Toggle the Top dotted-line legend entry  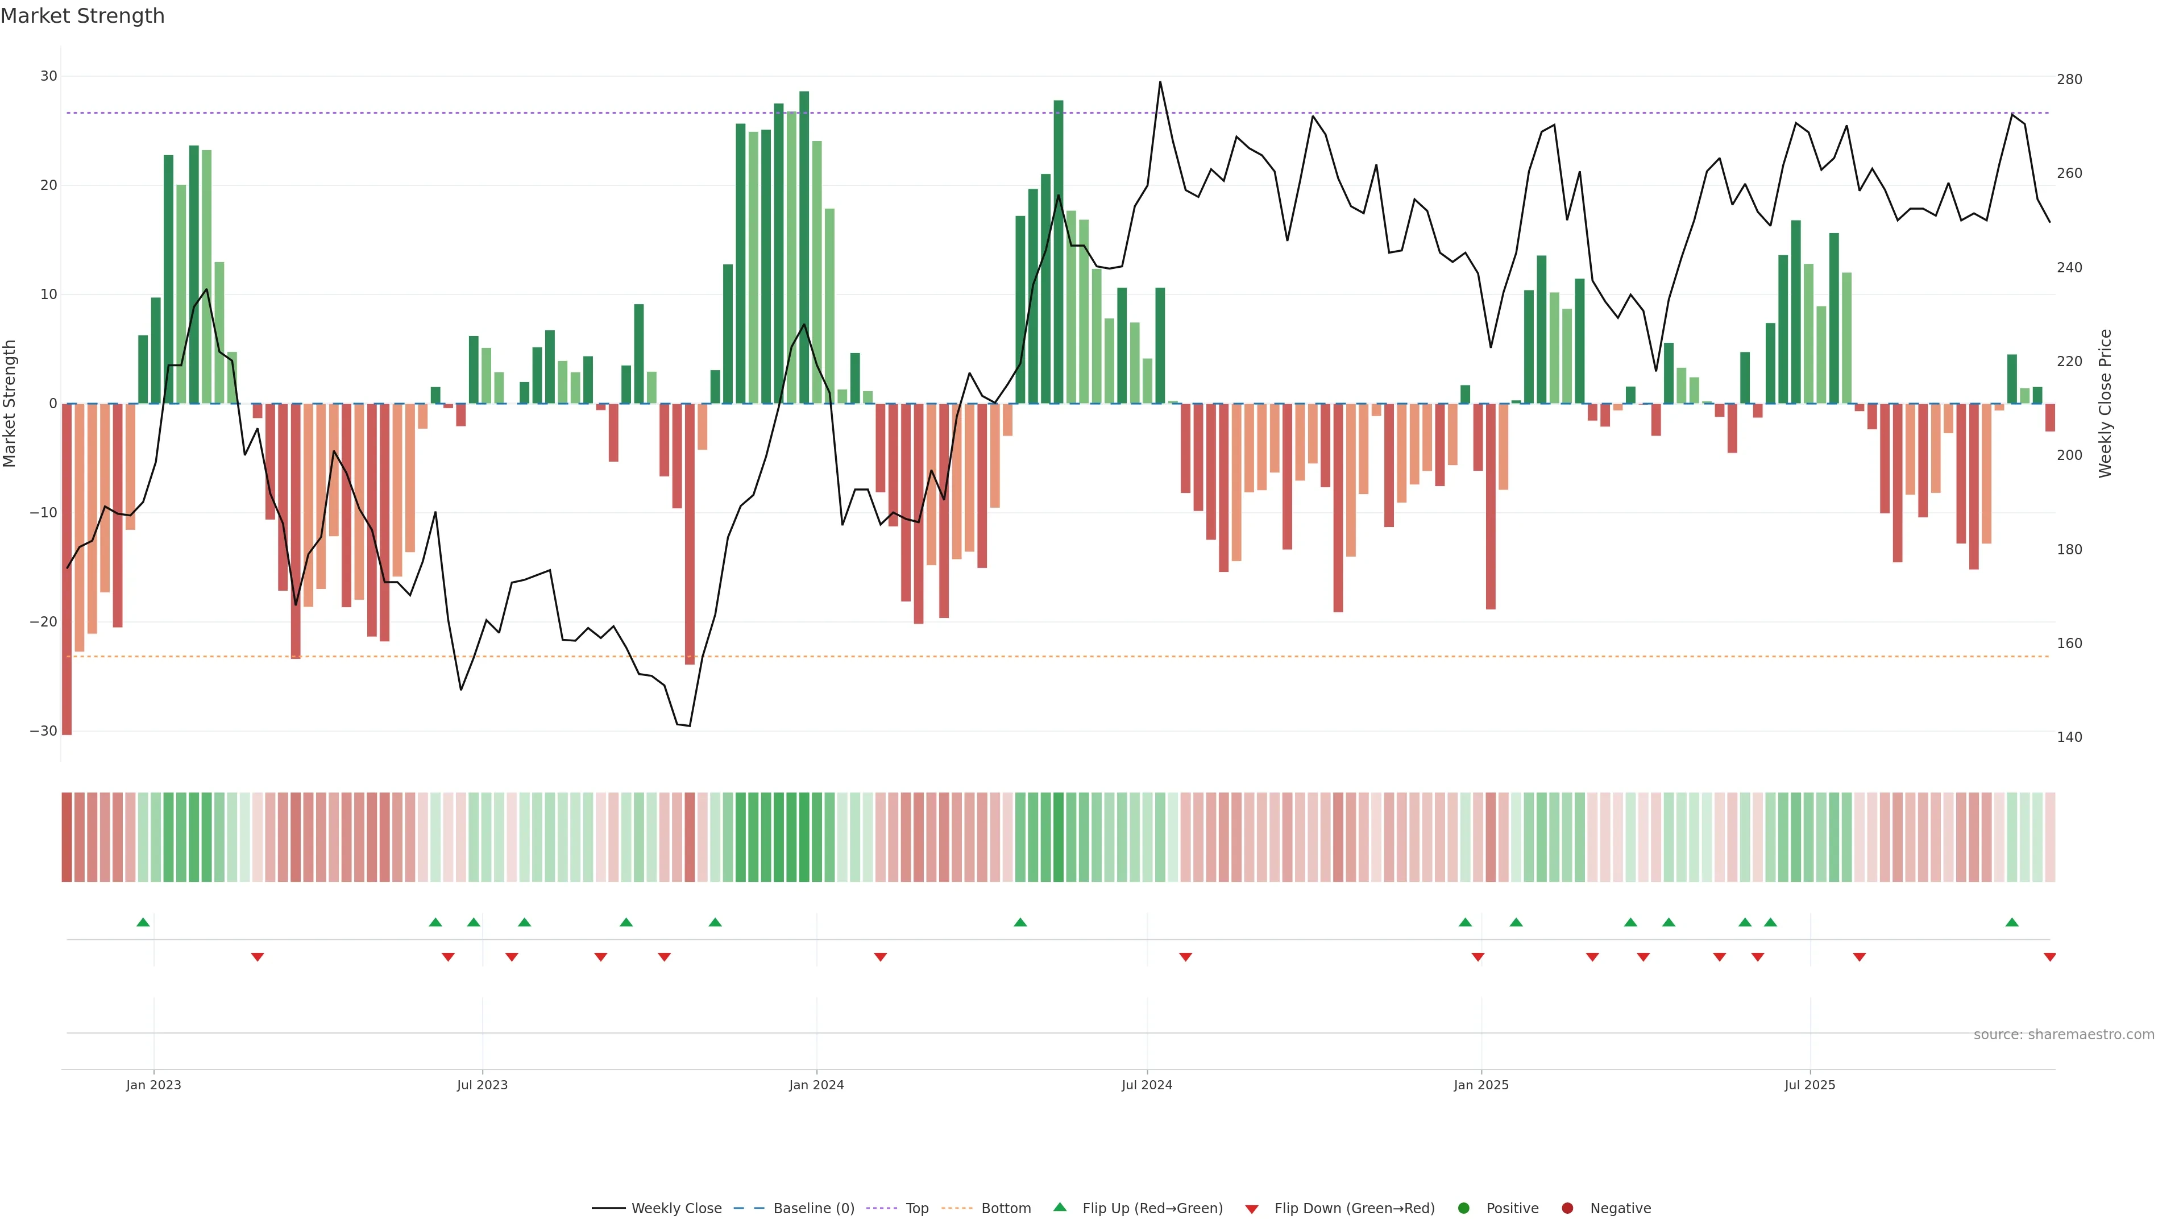click(x=916, y=1208)
